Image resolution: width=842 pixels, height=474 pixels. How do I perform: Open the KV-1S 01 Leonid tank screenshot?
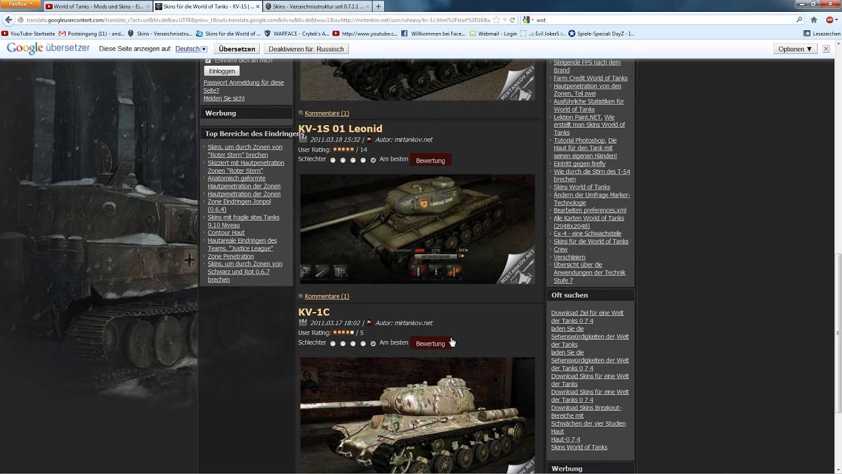coord(417,229)
